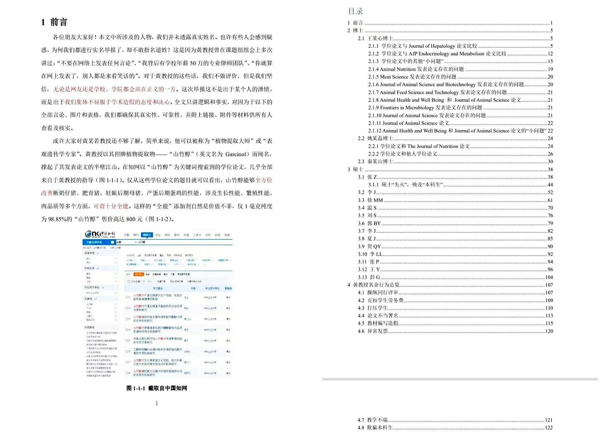Open 3.1.1 硕士失火殃及本科生 entry

click(x=460, y=185)
